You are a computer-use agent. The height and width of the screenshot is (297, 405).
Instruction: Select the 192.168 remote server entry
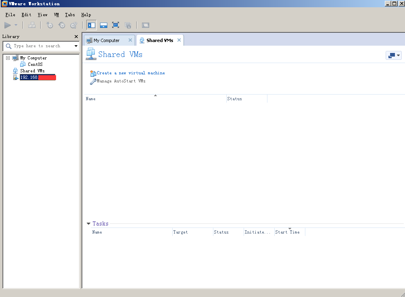(38, 77)
